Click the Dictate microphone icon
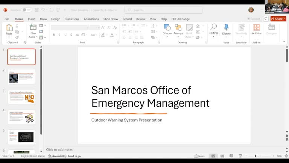289x163 pixels. 226,28
